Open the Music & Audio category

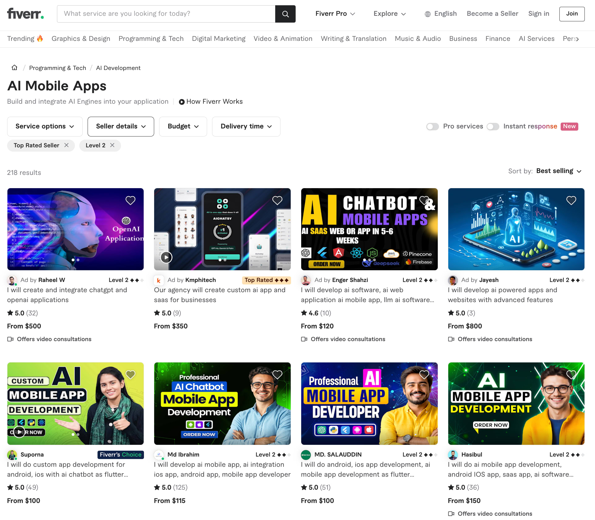[x=418, y=39]
